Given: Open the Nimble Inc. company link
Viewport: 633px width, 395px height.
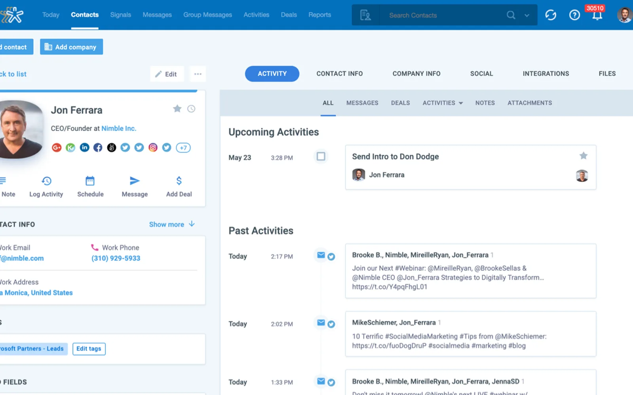Looking at the screenshot, I should [x=119, y=128].
